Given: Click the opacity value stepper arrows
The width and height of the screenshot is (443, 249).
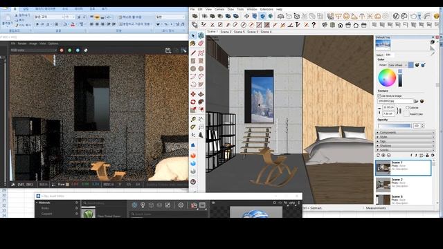Looking at the screenshot, I should click(422, 126).
